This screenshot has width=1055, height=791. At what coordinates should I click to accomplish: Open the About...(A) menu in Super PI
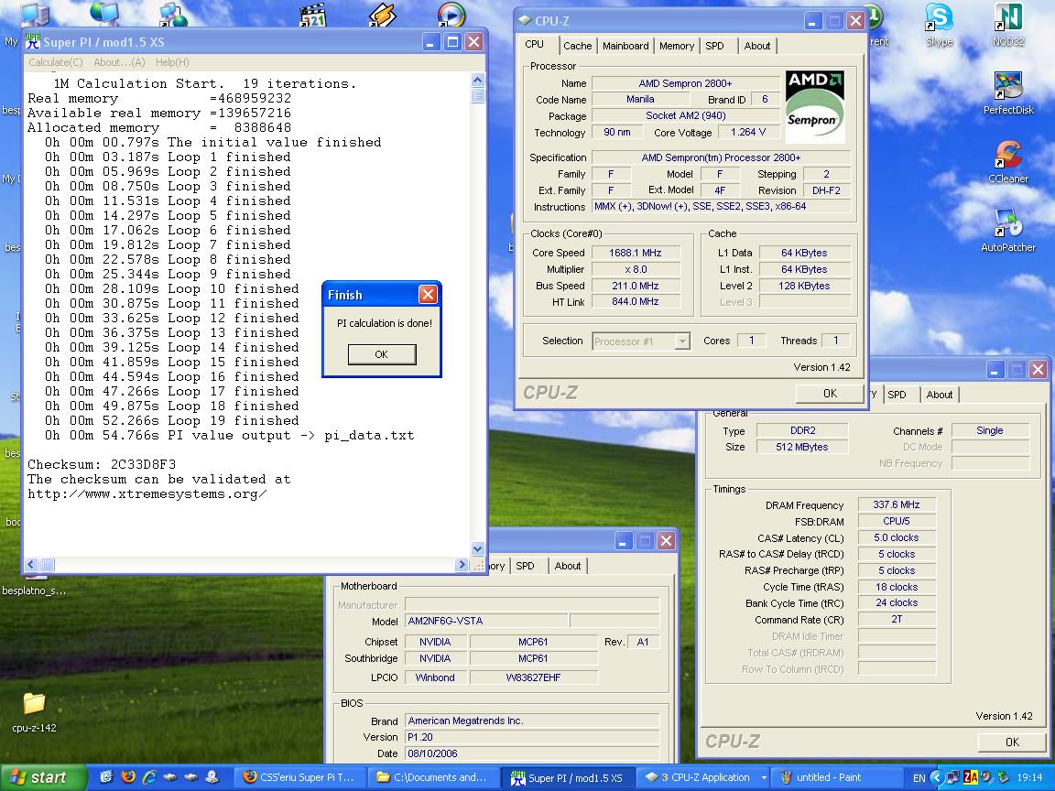119,62
